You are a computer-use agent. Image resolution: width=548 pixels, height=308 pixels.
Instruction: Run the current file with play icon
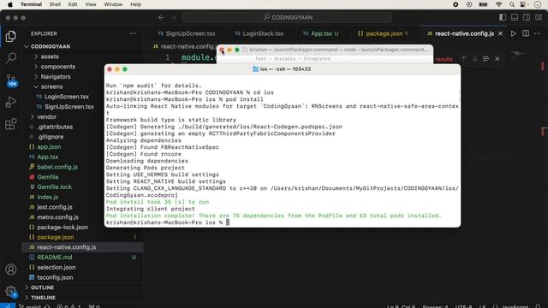point(514,33)
